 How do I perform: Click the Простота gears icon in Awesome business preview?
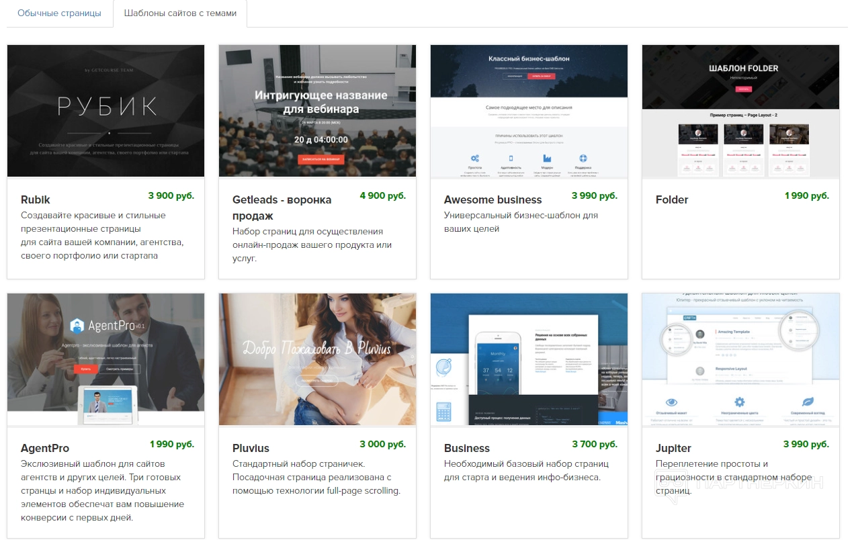coord(476,159)
